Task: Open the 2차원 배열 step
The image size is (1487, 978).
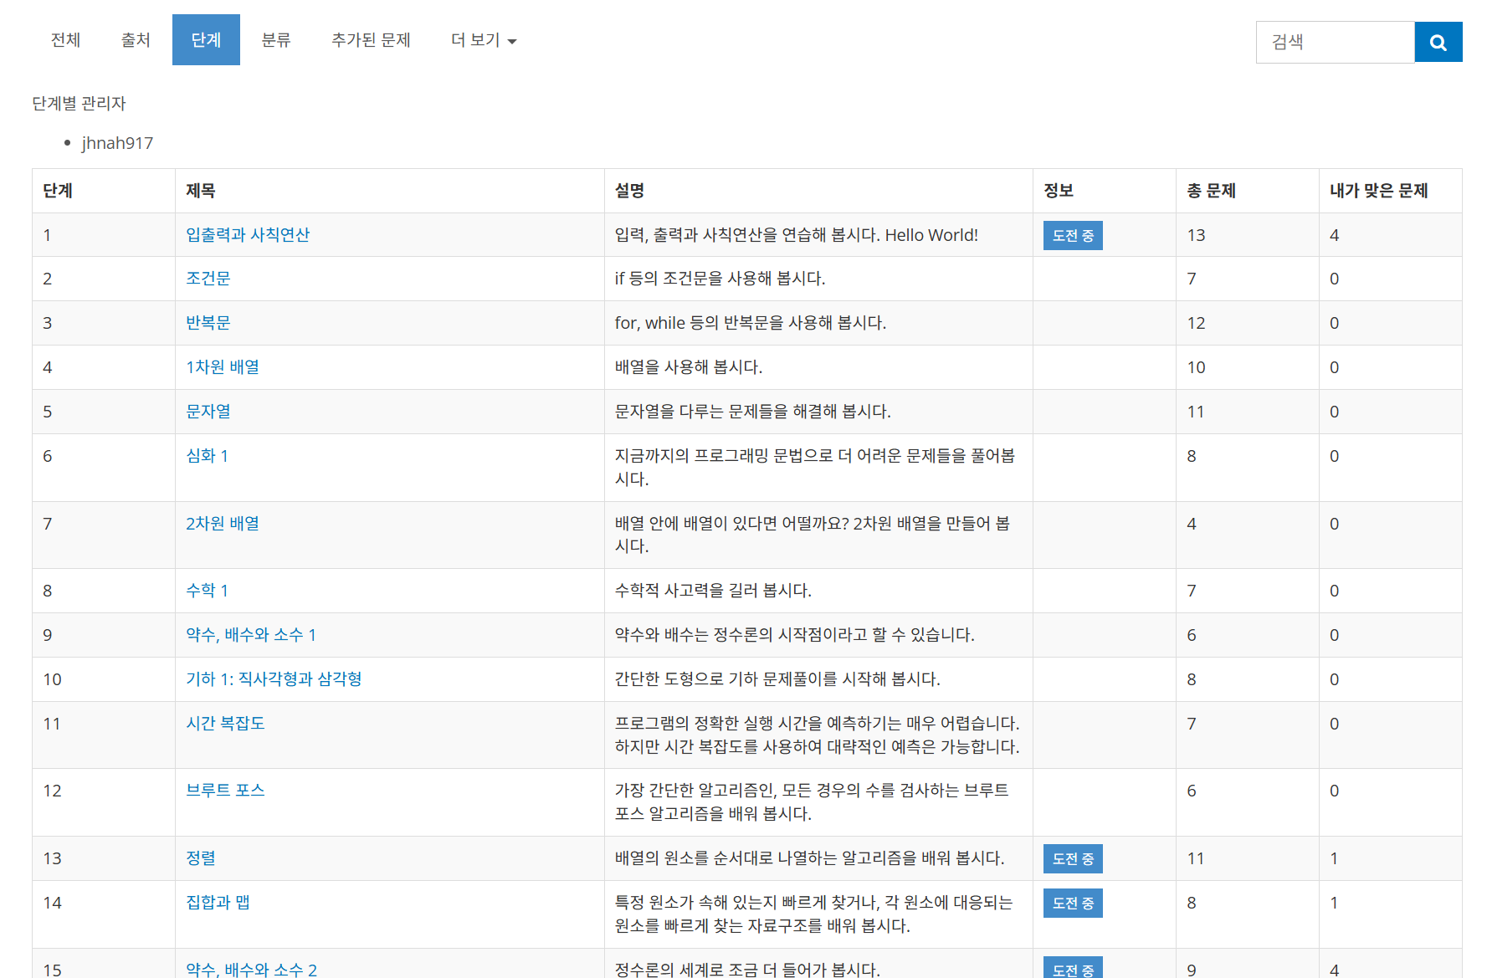Action: point(222,523)
